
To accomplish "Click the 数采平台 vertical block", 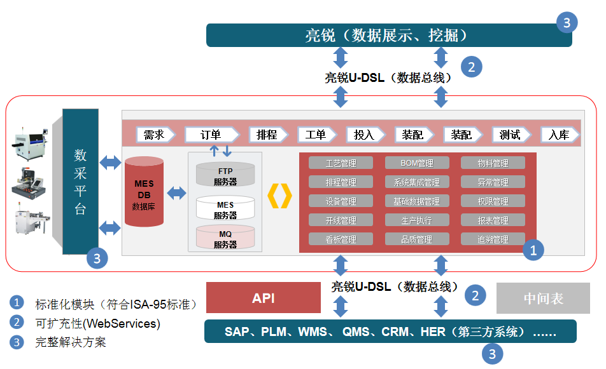I will (x=80, y=182).
